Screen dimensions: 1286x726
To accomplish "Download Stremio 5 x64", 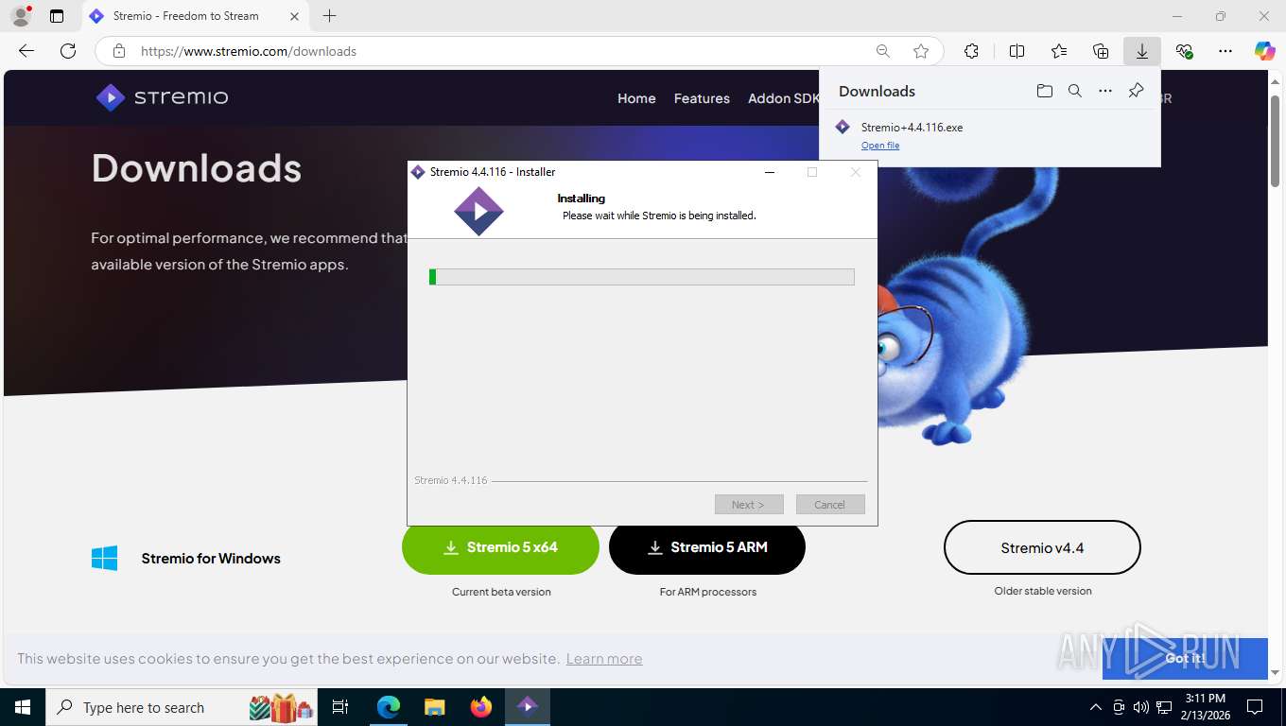I will pos(500,547).
